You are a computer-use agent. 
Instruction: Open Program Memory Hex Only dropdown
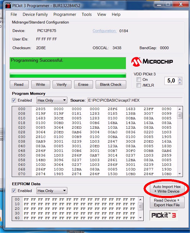pyautogui.click(x=52, y=100)
